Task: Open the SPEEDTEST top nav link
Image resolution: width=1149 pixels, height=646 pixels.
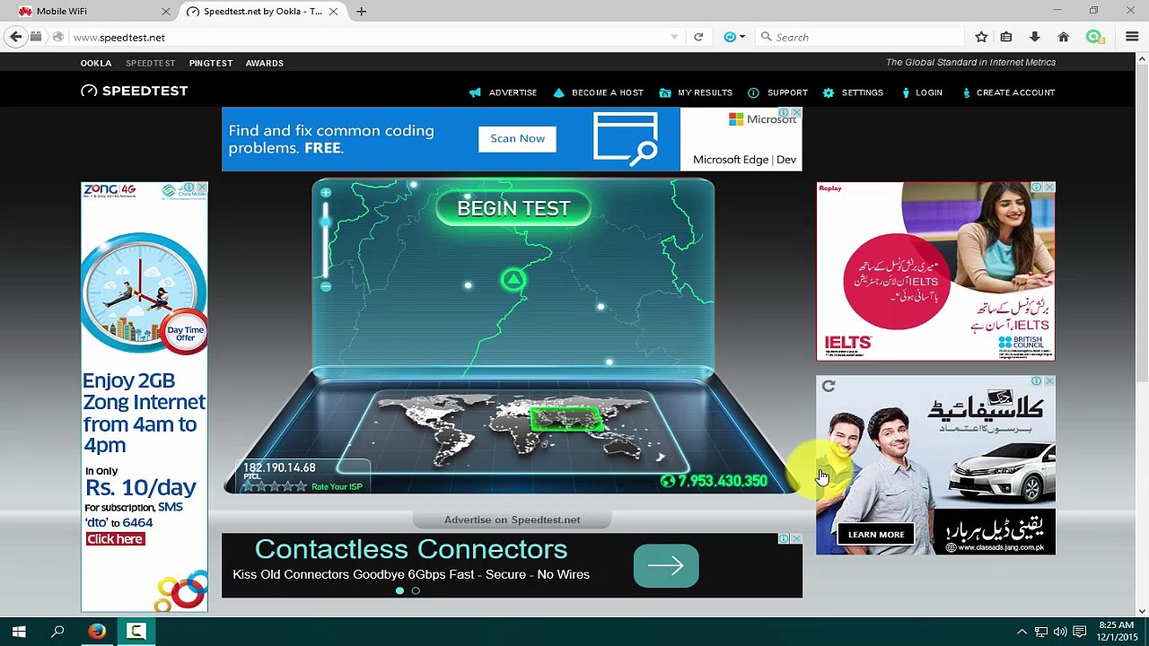Action: (150, 63)
